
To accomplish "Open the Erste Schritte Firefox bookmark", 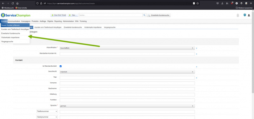I will (x=21, y=8).
